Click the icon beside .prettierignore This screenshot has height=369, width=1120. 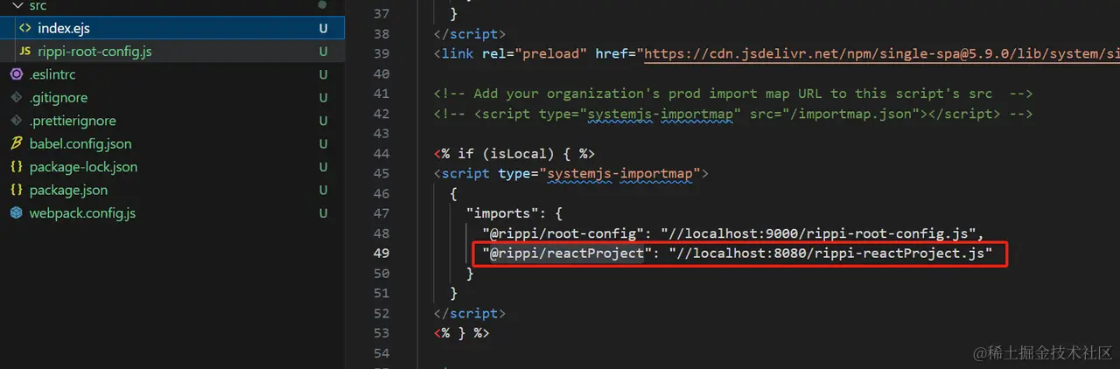coord(16,121)
